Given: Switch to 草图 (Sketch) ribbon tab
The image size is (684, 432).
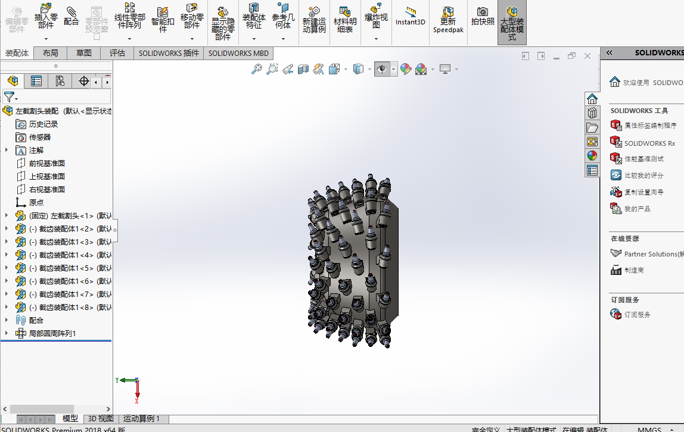Looking at the screenshot, I should 84,53.
